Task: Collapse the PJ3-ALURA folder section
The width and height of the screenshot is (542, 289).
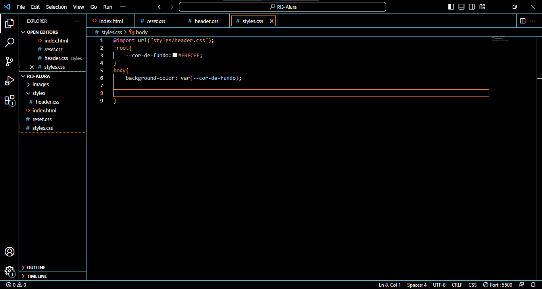Action: click(52, 76)
